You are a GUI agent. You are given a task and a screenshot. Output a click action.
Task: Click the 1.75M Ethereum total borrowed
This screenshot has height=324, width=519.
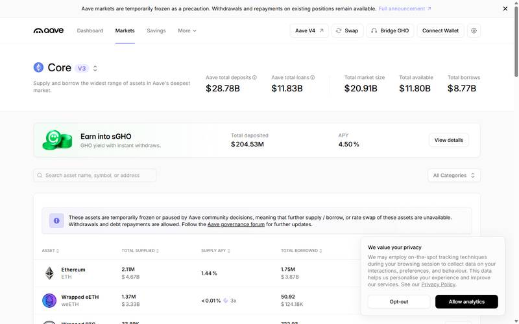click(288, 270)
